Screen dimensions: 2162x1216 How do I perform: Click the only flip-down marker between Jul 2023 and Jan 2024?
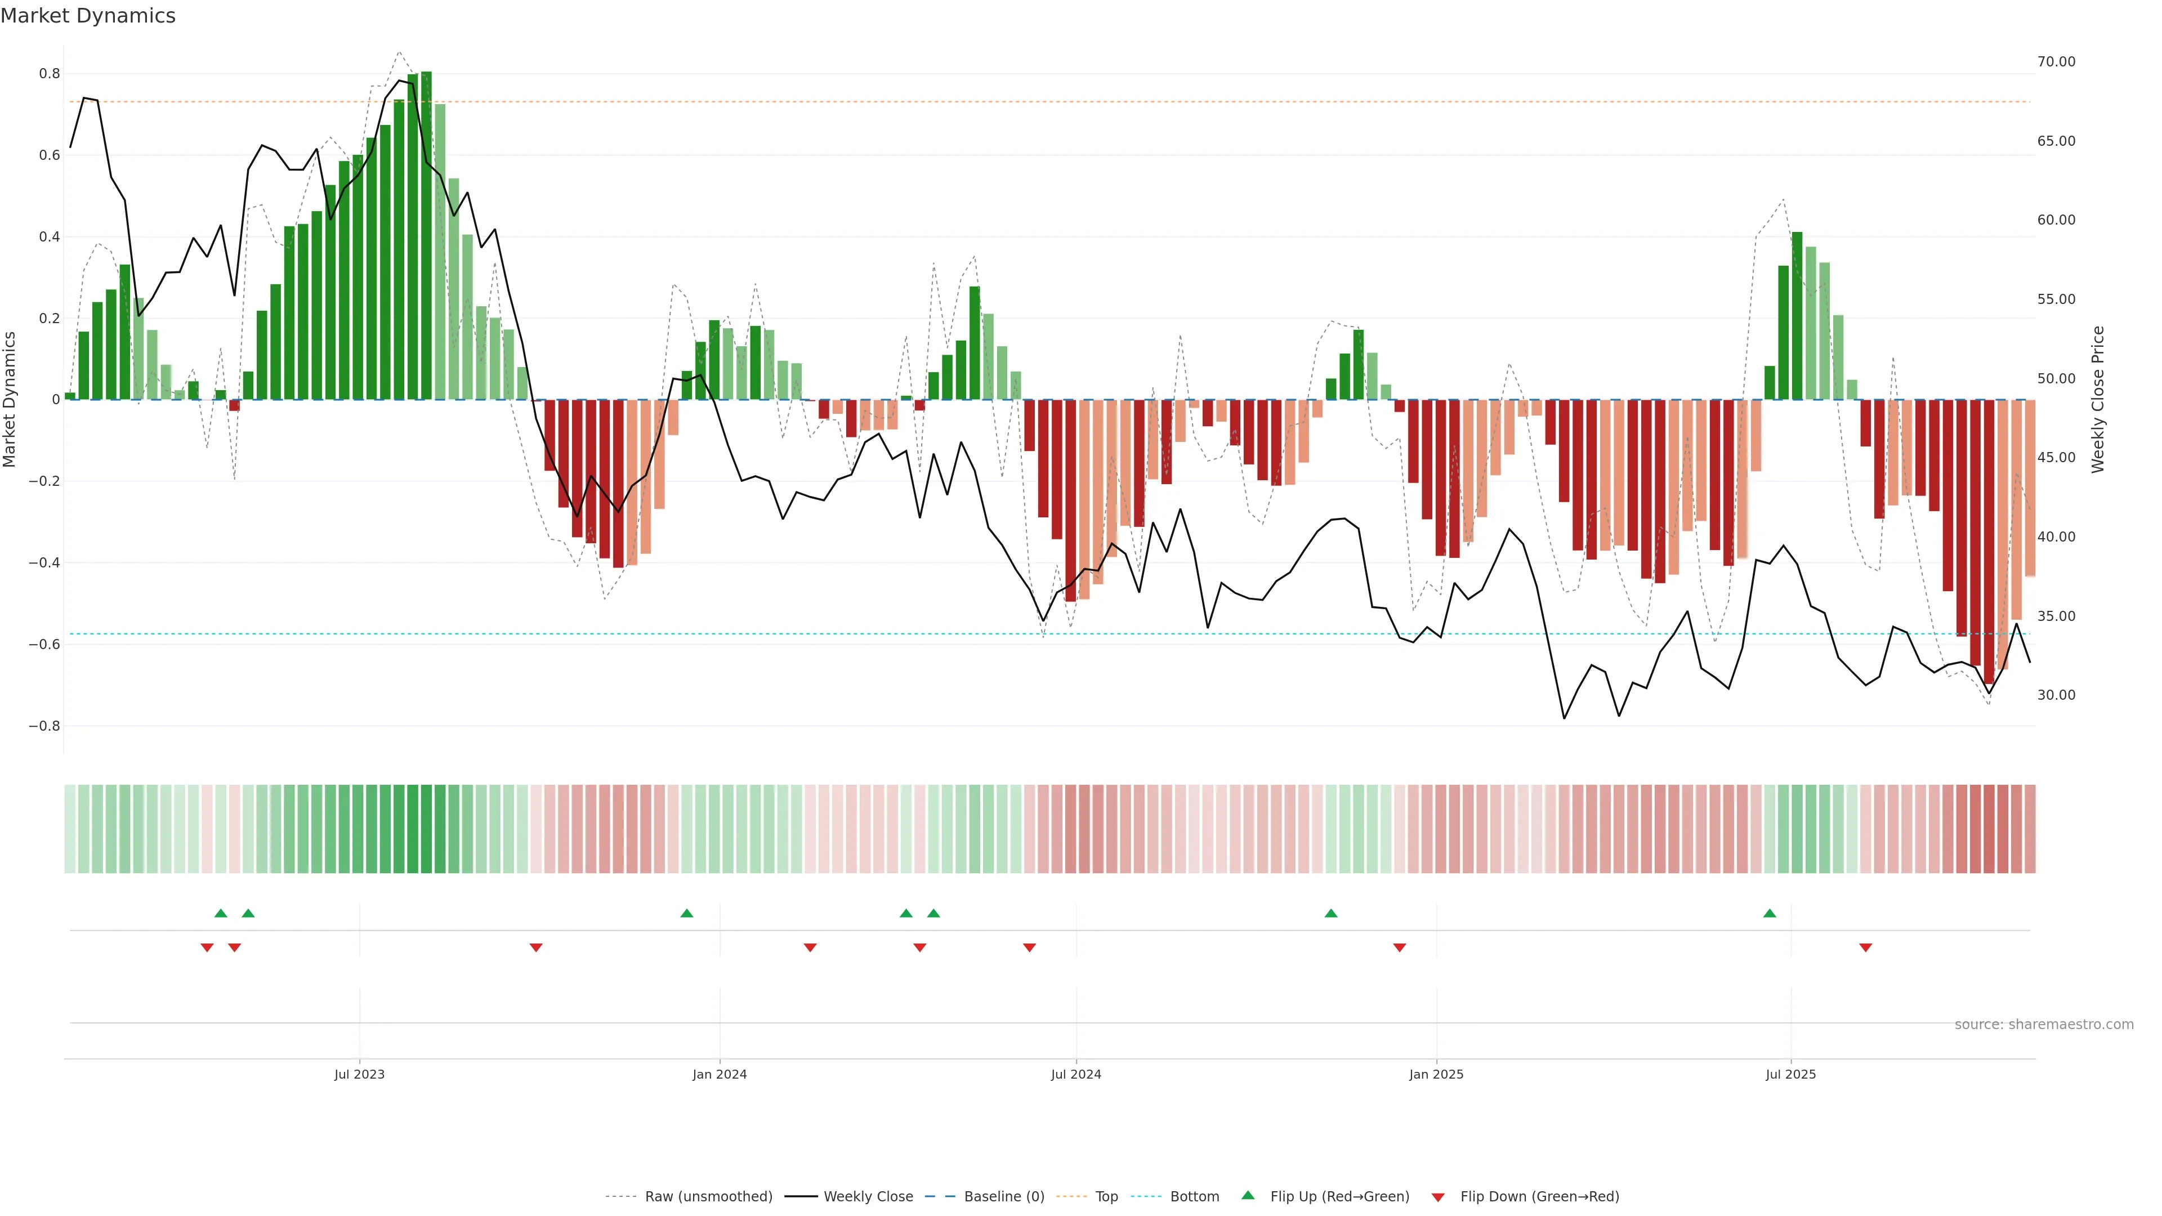point(537,947)
